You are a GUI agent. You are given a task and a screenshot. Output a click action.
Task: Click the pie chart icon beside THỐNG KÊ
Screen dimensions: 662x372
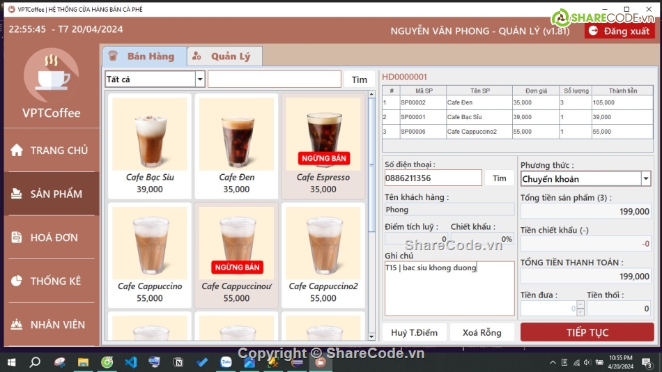pyautogui.click(x=17, y=281)
